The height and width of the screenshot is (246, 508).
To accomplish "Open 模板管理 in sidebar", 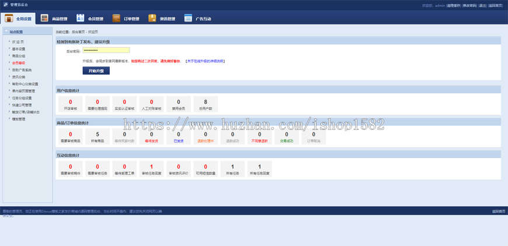I will pos(19,119).
